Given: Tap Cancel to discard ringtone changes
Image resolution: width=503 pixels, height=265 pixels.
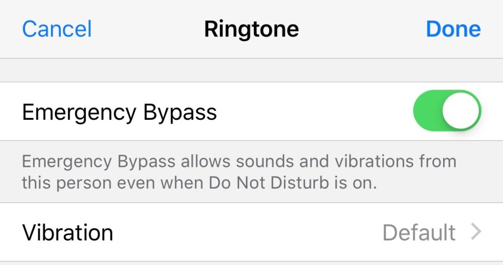Looking at the screenshot, I should coord(57,29).
